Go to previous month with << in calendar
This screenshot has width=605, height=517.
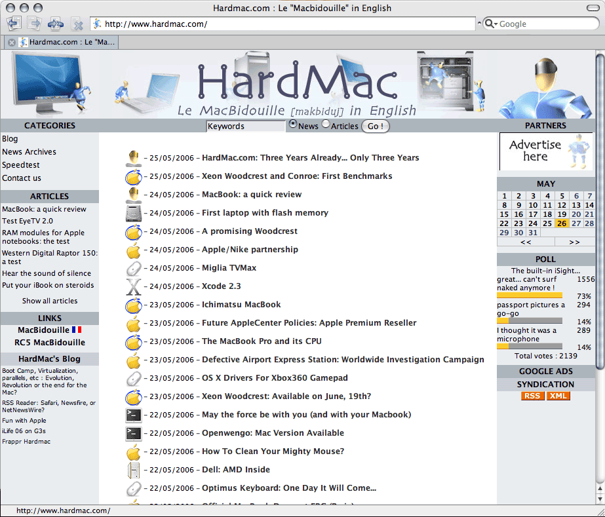point(526,242)
